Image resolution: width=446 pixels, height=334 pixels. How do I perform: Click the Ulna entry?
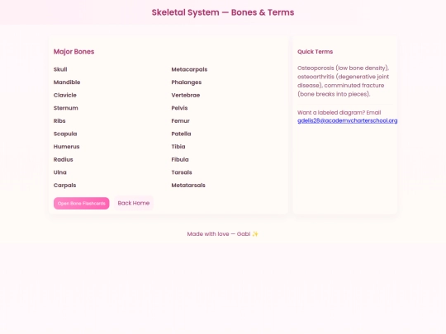(60, 172)
